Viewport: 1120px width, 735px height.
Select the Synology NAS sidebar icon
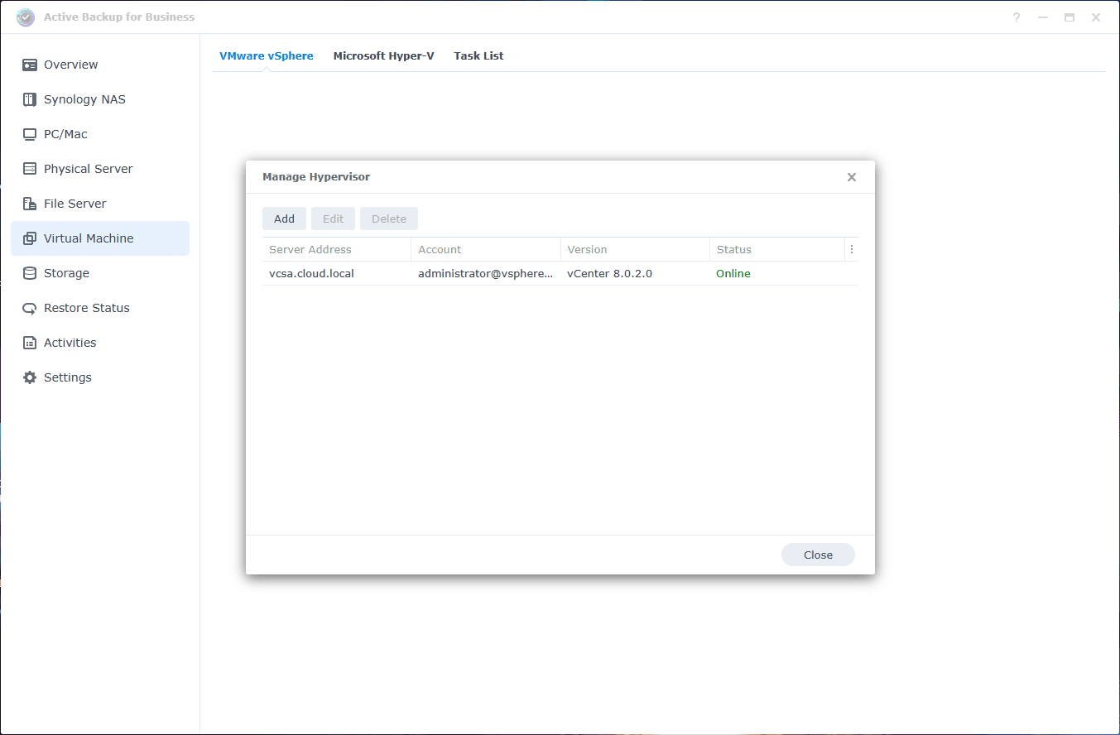30,99
